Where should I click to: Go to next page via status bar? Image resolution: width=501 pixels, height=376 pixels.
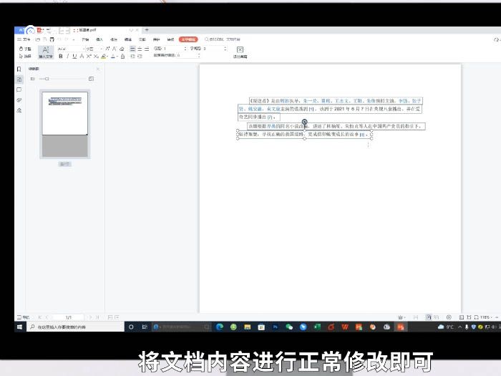tap(90, 317)
